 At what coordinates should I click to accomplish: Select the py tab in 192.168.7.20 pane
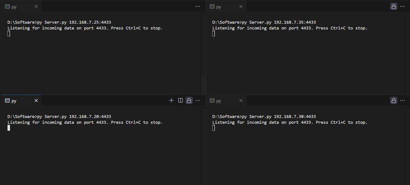(x=21, y=101)
